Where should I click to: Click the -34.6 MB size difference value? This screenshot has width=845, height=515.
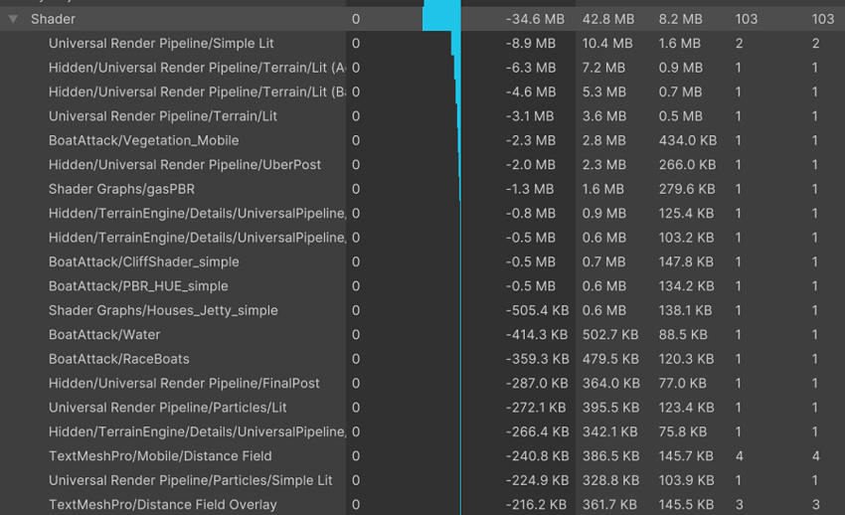[x=534, y=19]
